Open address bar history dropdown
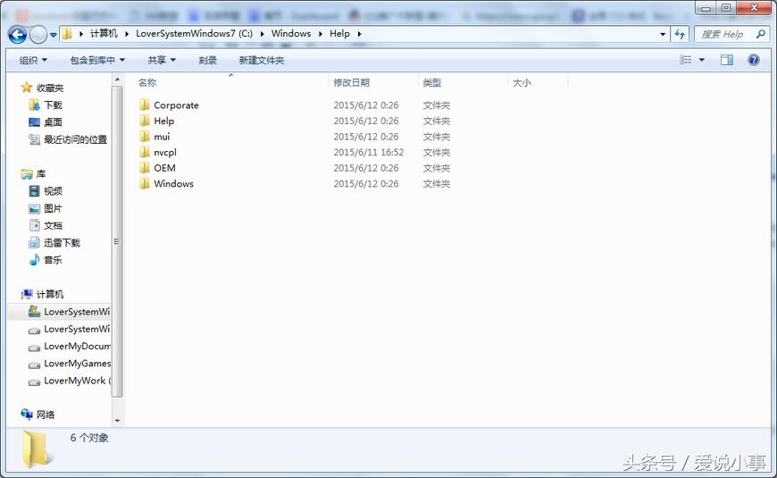This screenshot has height=478, width=777. point(663,34)
